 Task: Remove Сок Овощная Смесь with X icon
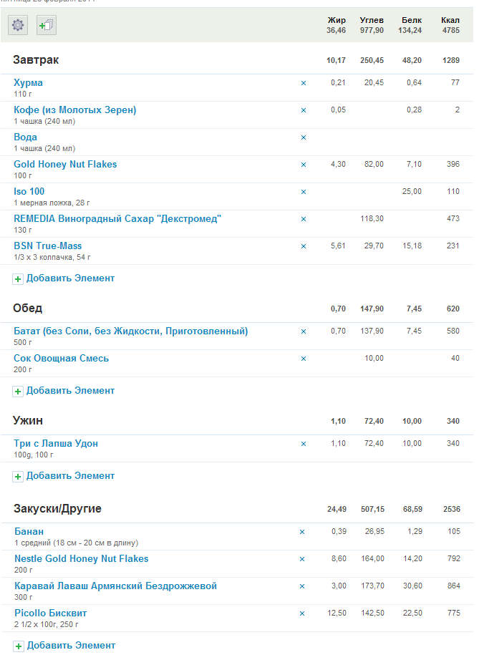[304, 359]
